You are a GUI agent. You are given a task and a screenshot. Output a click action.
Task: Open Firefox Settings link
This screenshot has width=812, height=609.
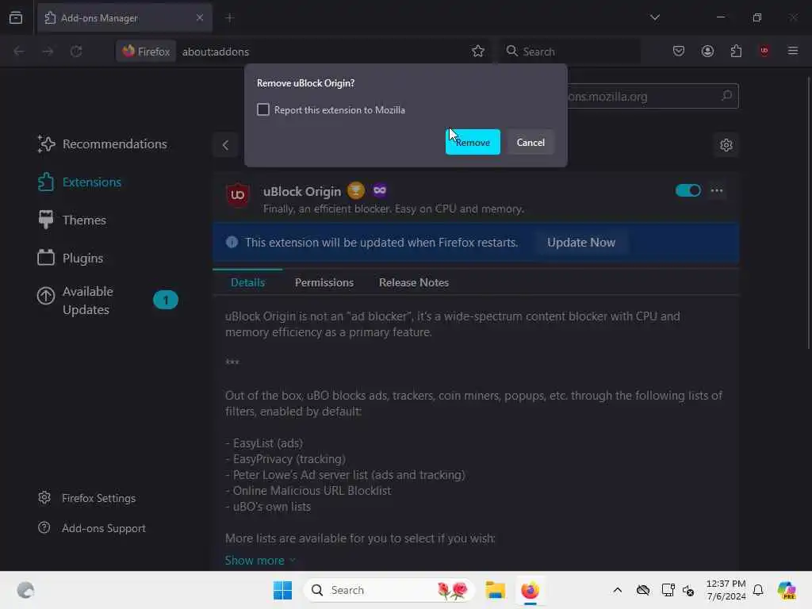[87, 498]
